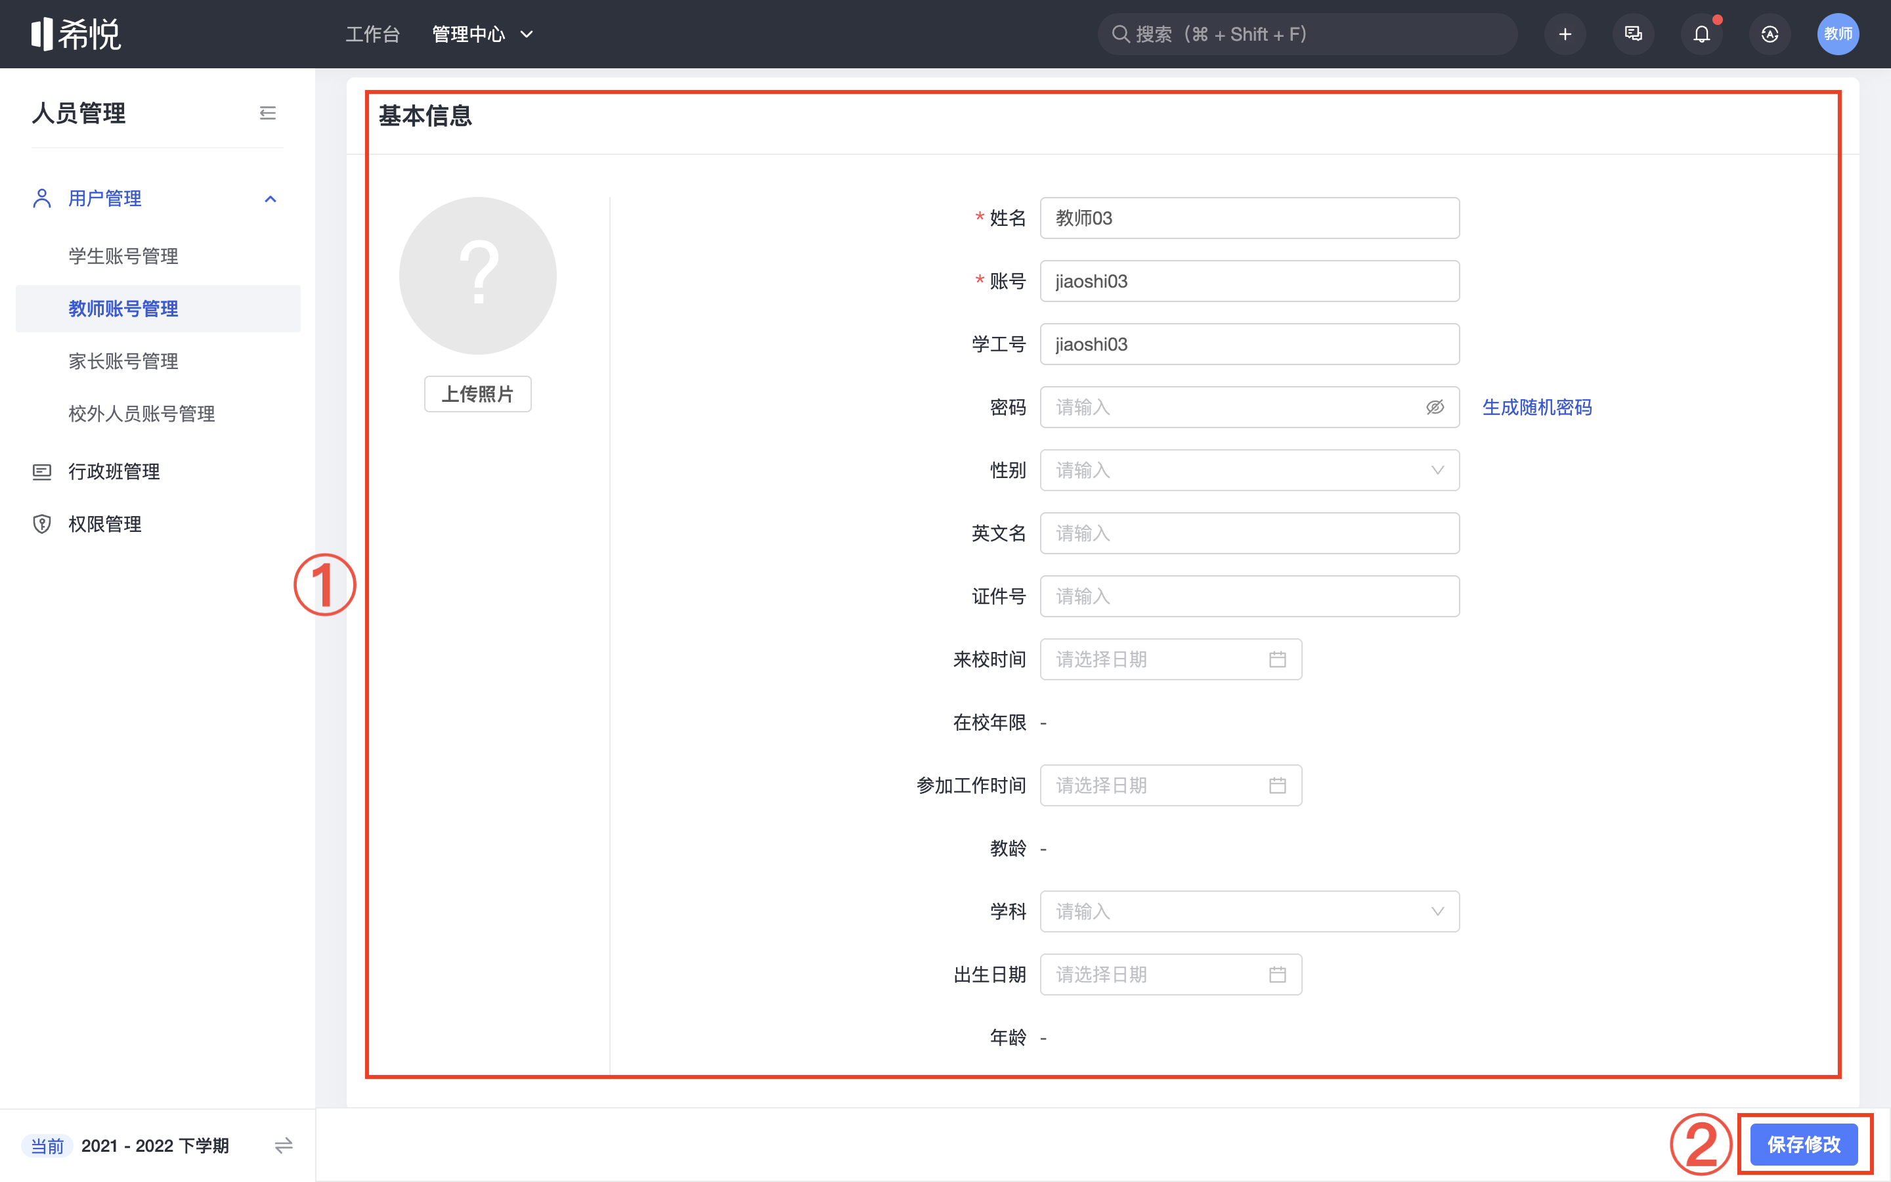Focus the 姓名 field with 教师03

(x=1250, y=218)
